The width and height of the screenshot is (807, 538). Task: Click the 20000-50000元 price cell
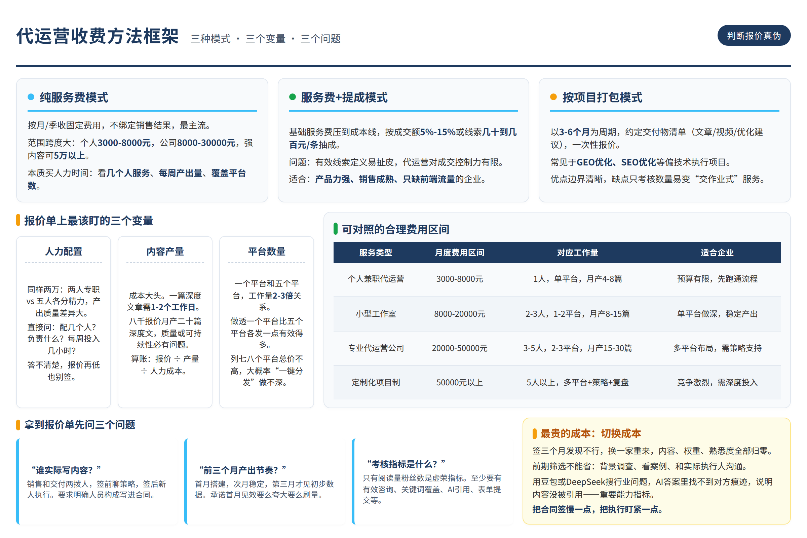(459, 348)
